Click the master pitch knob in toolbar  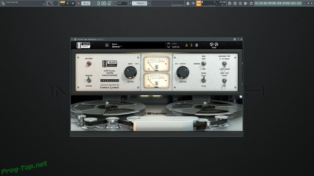(56, 3)
